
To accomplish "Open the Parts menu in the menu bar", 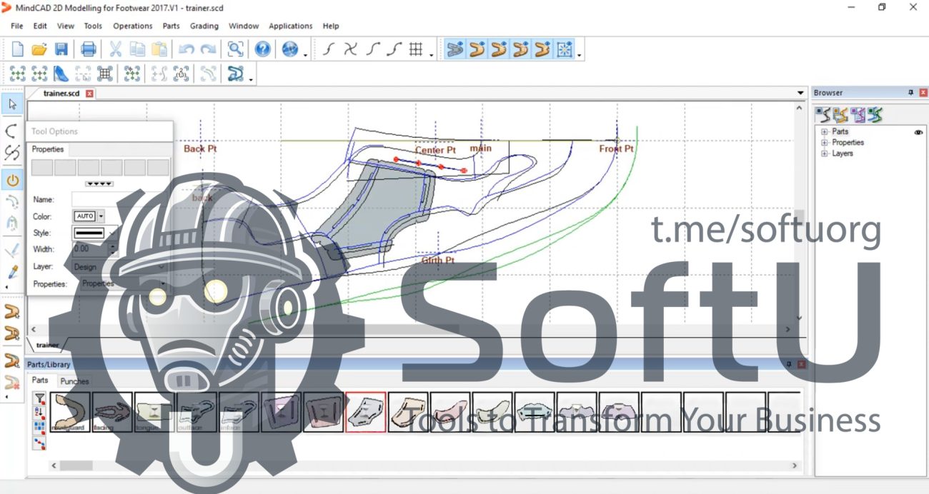I will point(172,26).
